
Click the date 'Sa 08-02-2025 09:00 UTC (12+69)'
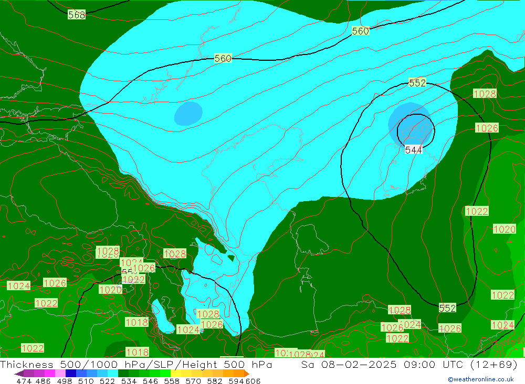coord(409,365)
